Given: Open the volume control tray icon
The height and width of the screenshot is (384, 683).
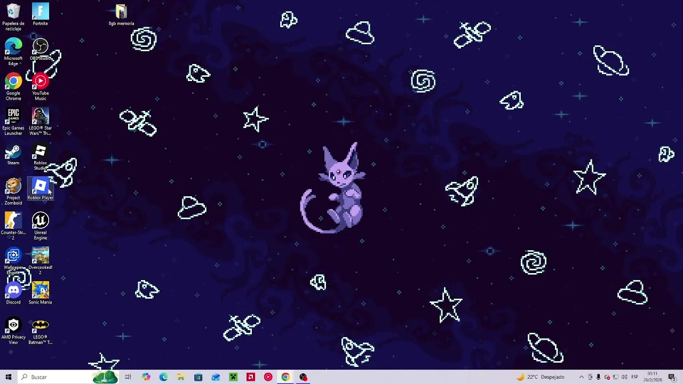Looking at the screenshot, I should (624, 377).
